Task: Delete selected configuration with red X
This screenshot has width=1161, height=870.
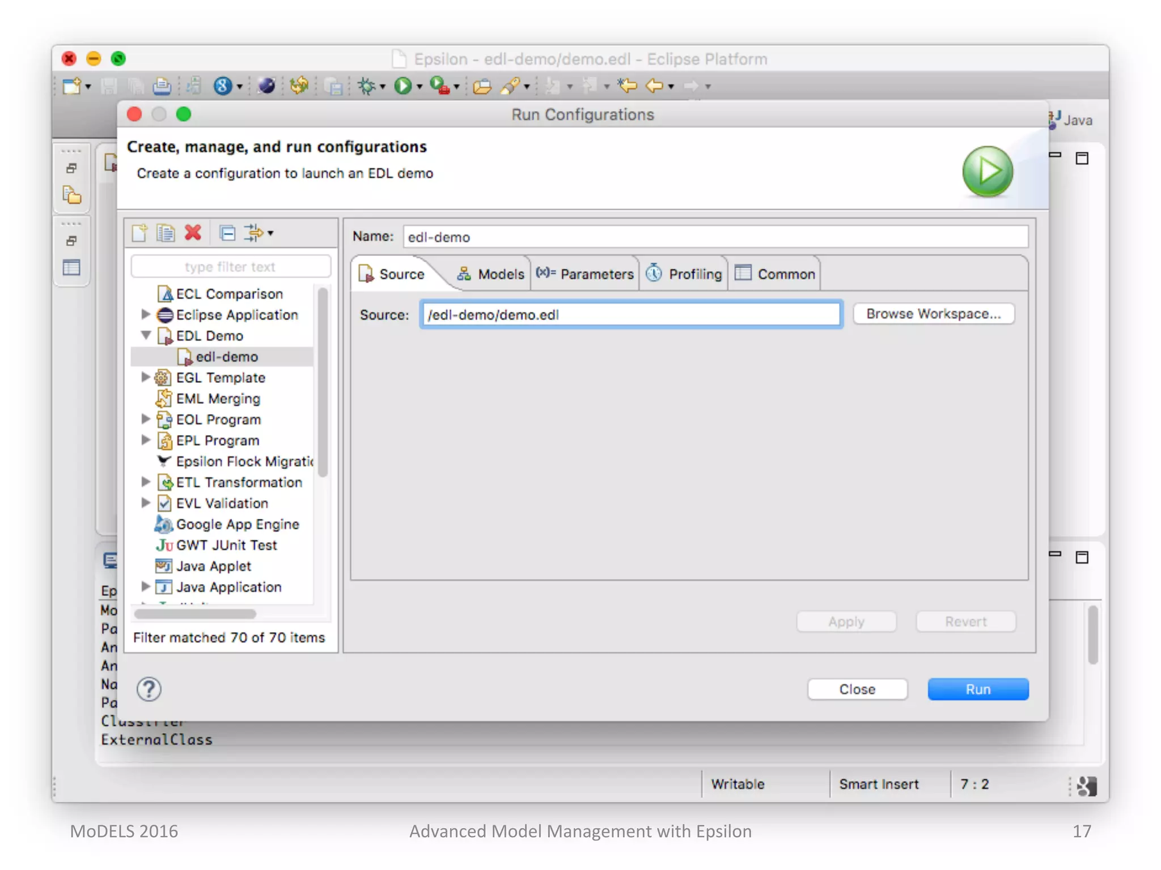Action: [x=193, y=233]
